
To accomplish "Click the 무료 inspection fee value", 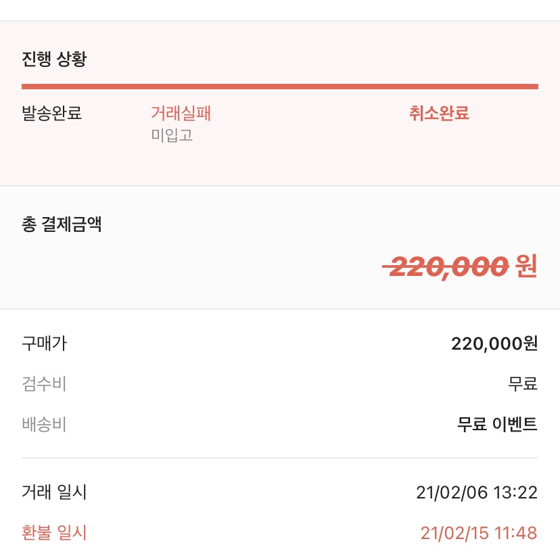I will coord(523,384).
